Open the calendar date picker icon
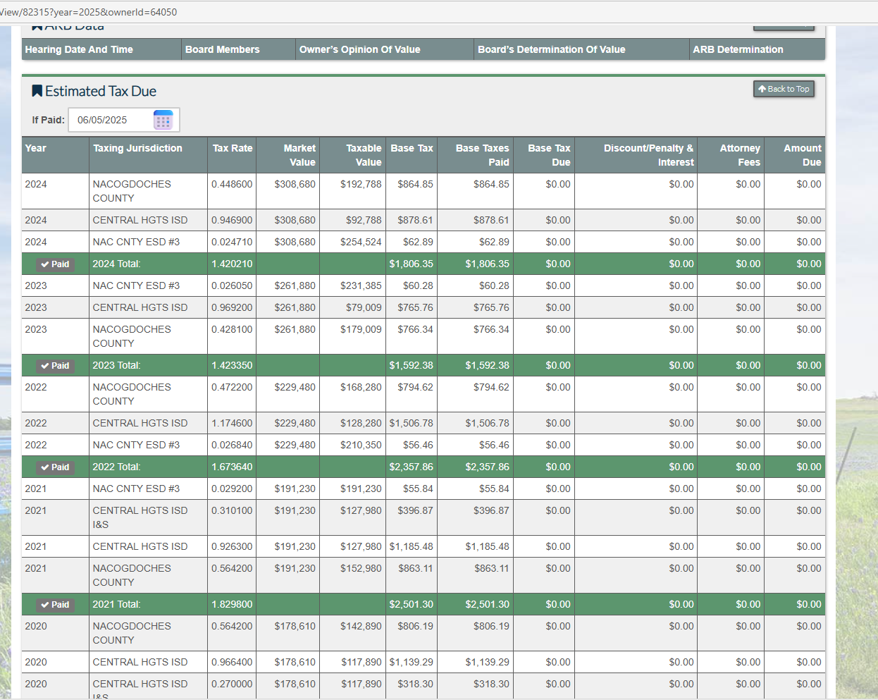This screenshot has height=700, width=878. pyautogui.click(x=163, y=121)
